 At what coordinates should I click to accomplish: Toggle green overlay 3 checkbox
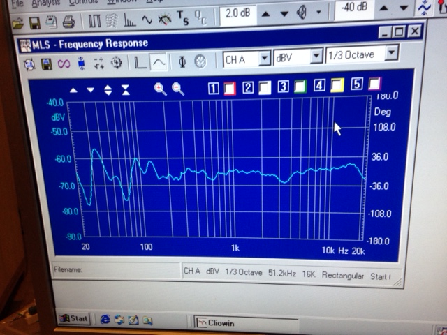[300, 87]
